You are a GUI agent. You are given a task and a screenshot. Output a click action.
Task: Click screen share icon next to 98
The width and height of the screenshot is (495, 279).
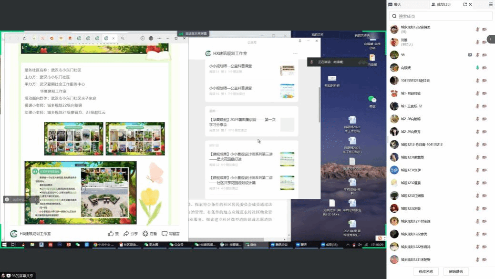tap(470, 55)
